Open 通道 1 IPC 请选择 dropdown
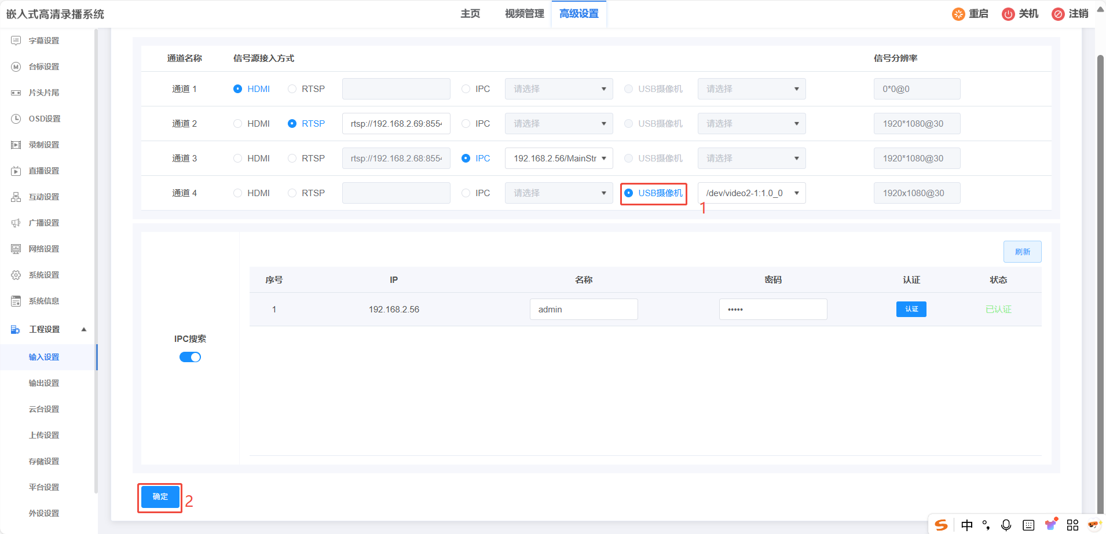 pos(559,89)
